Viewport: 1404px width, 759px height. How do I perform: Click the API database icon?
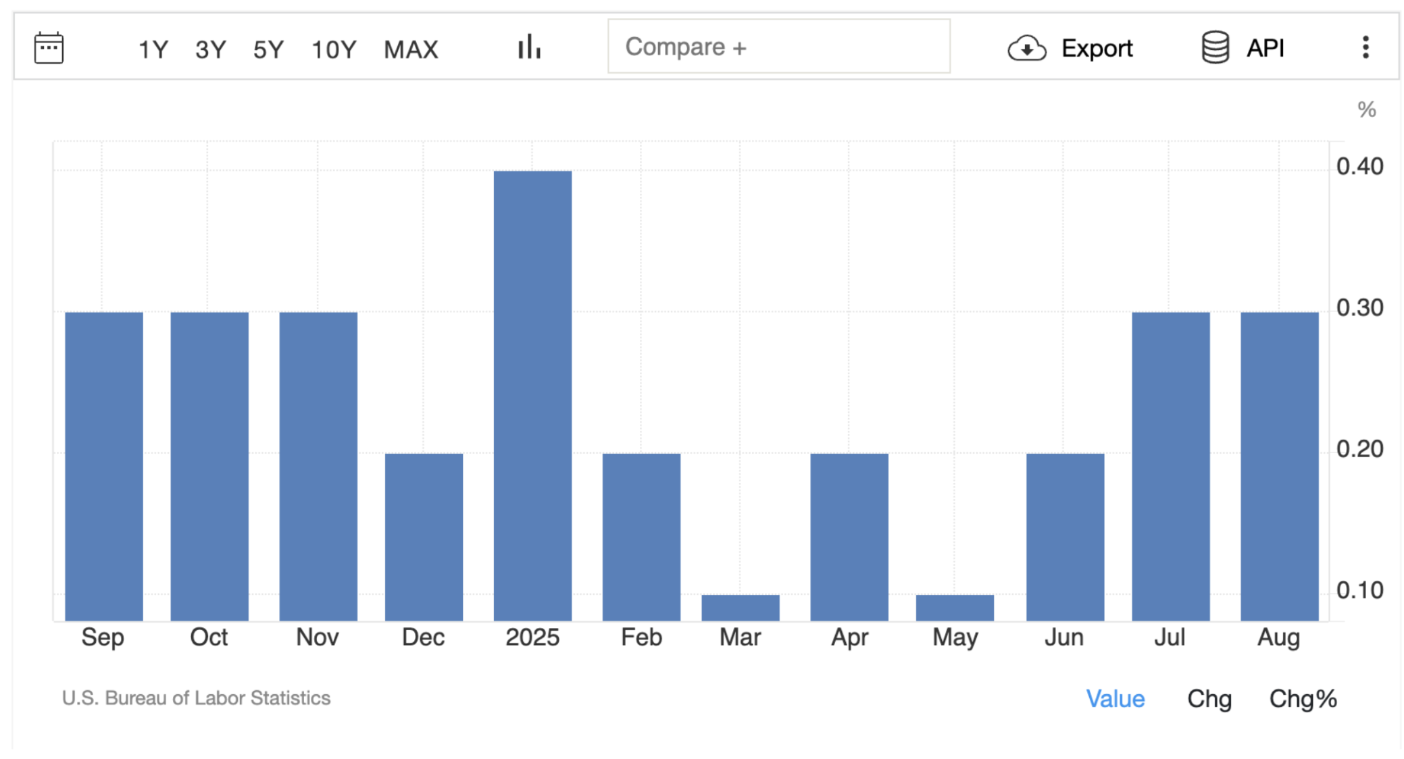(1215, 48)
